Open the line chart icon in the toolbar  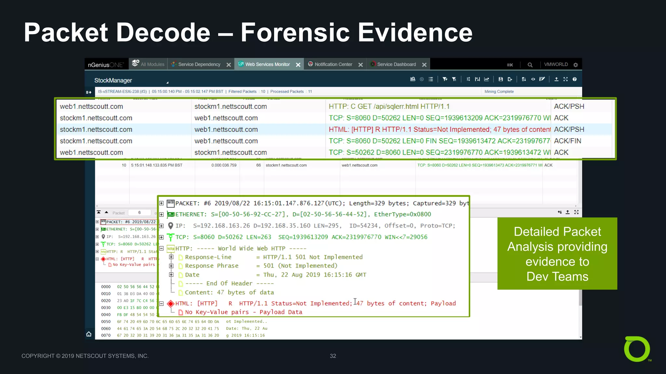click(x=486, y=79)
